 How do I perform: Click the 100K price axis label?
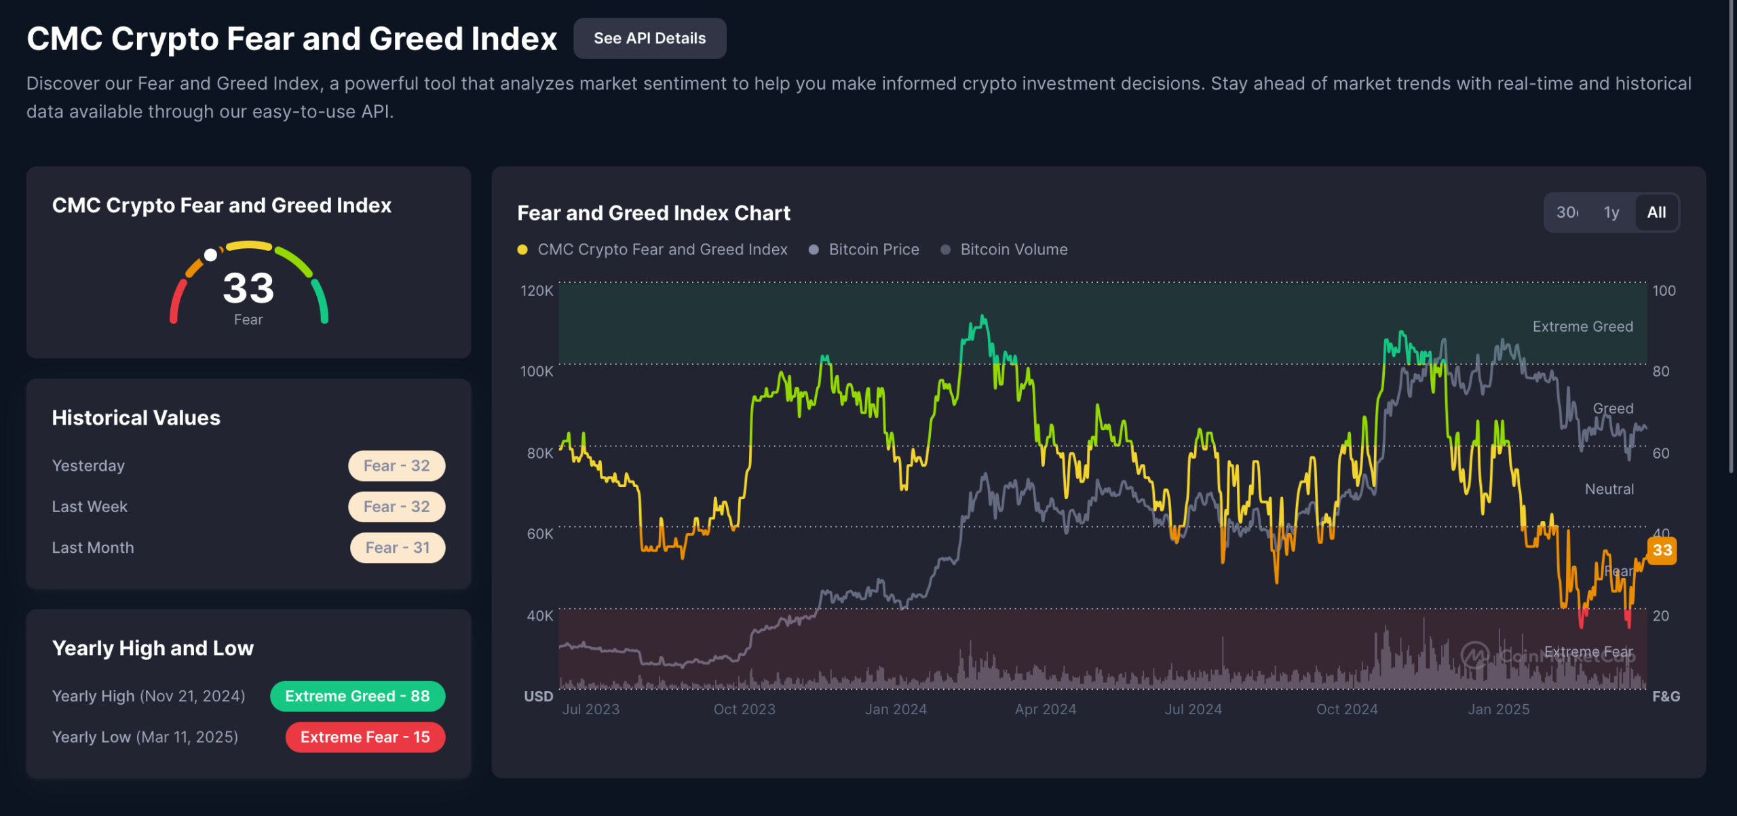(x=537, y=372)
